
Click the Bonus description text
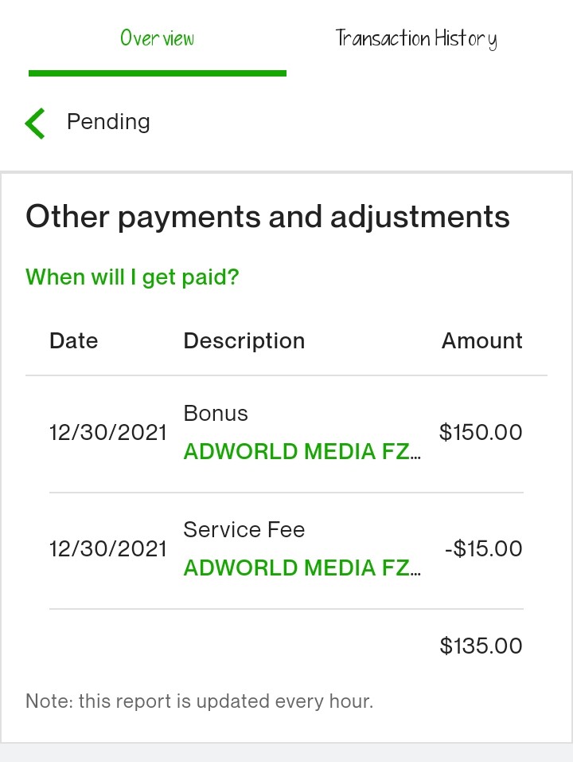coord(216,414)
